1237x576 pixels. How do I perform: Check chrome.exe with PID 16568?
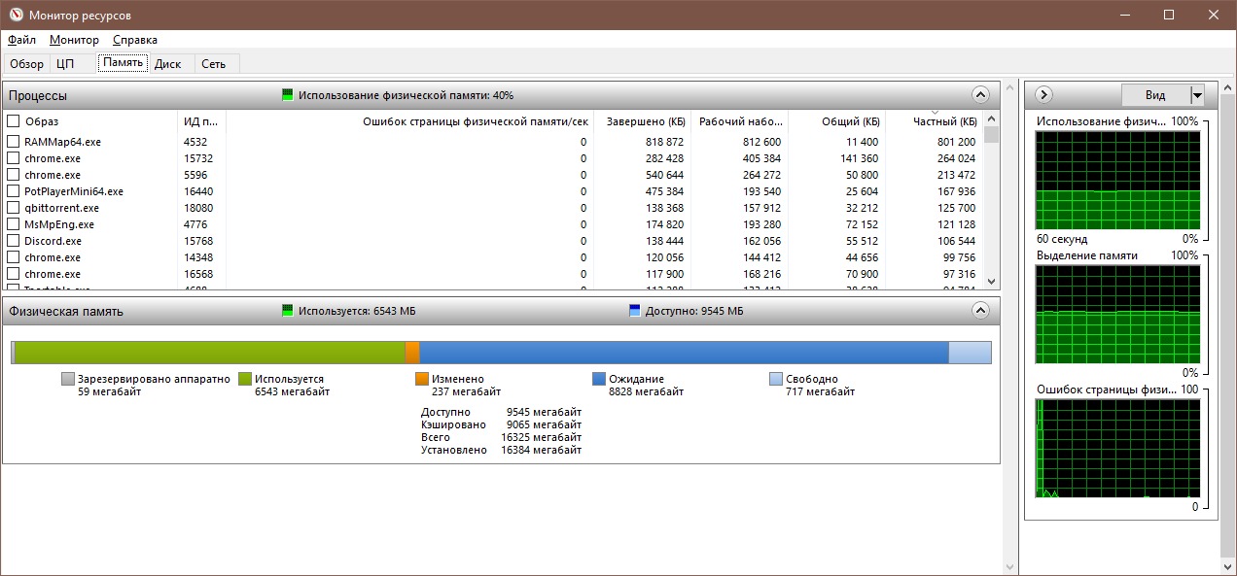click(14, 274)
